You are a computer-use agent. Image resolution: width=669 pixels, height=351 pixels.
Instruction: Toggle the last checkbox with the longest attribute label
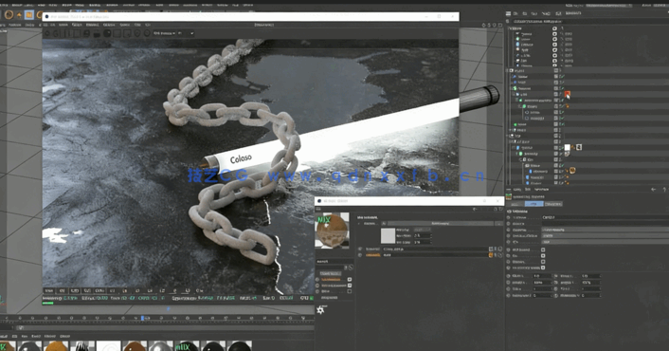tap(543, 268)
